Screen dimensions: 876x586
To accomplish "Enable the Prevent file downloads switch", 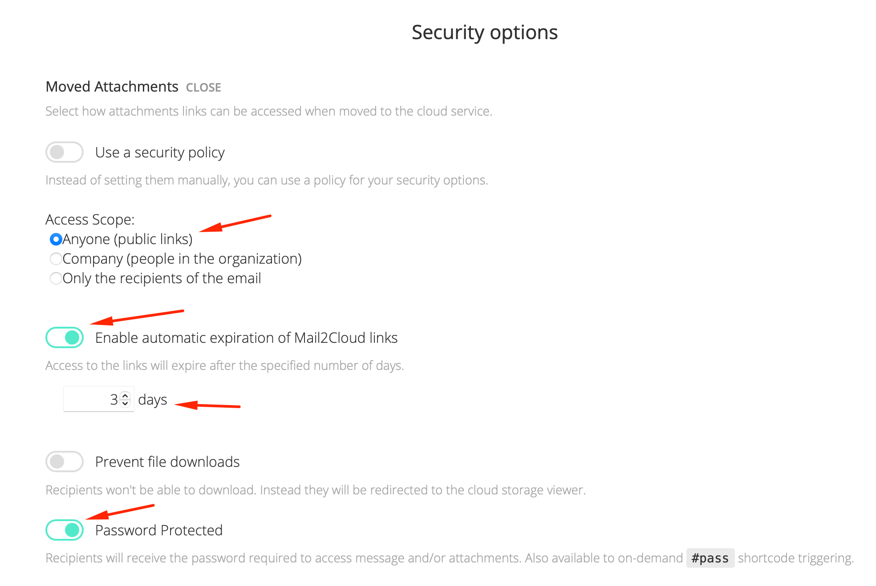I will 65,462.
